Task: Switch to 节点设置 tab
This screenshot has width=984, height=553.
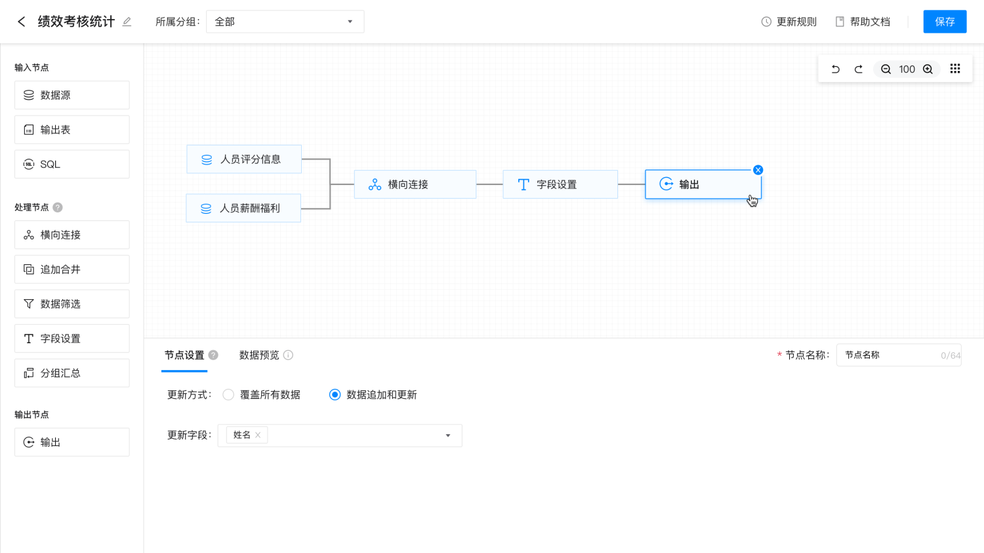Action: coord(184,355)
